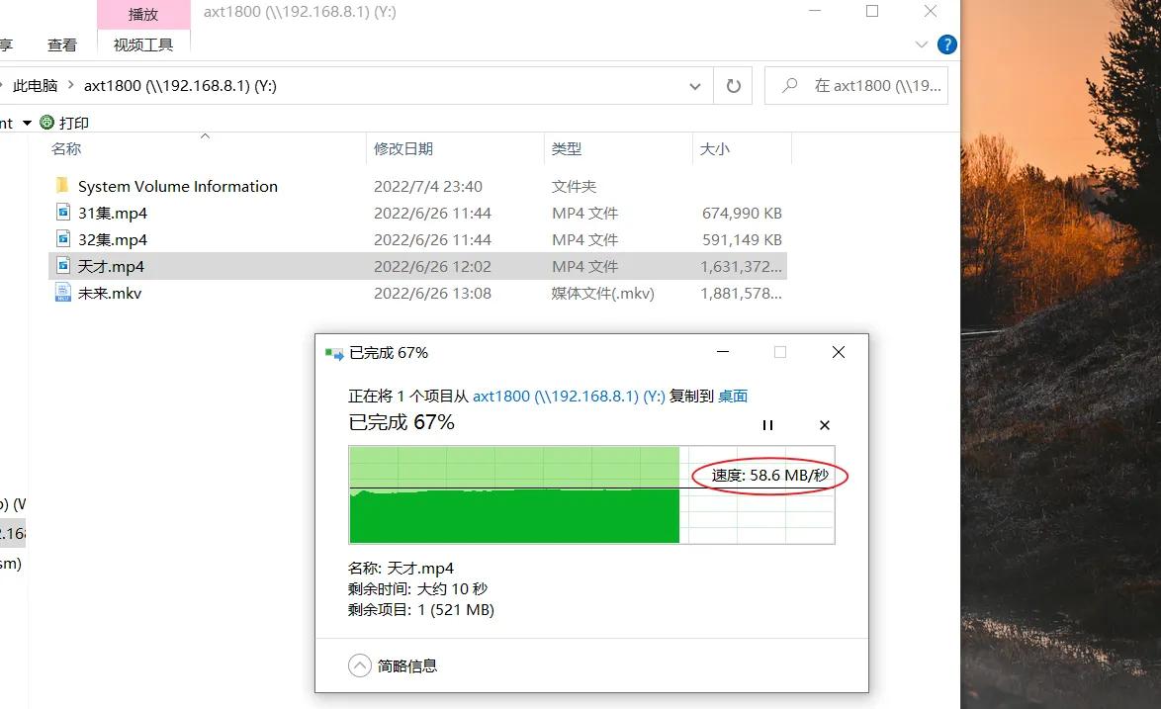
Task: Open the address bar dropdown arrow
Action: pyautogui.click(x=695, y=85)
